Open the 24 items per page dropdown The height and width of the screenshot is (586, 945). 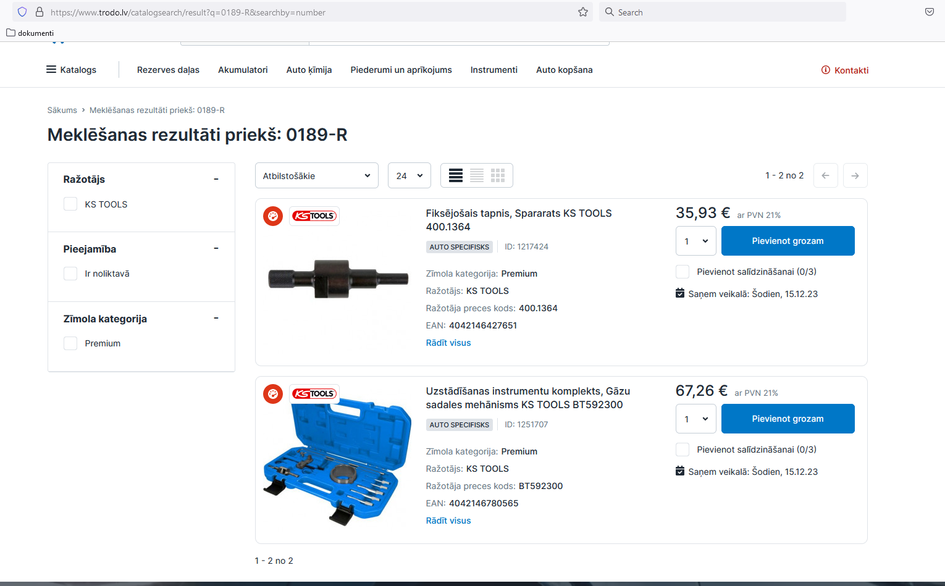coord(409,175)
